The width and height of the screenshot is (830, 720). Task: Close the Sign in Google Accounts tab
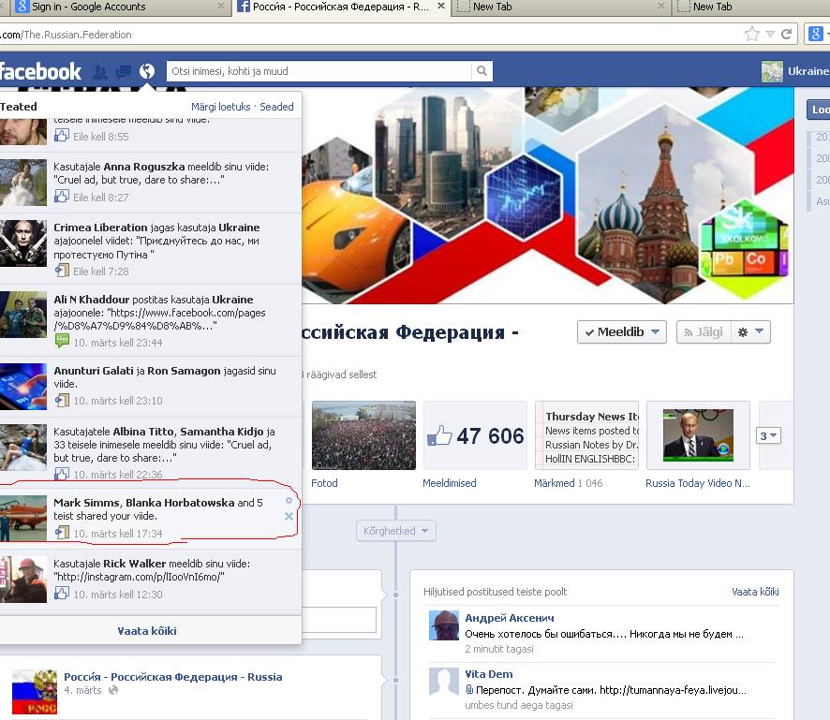click(x=221, y=7)
